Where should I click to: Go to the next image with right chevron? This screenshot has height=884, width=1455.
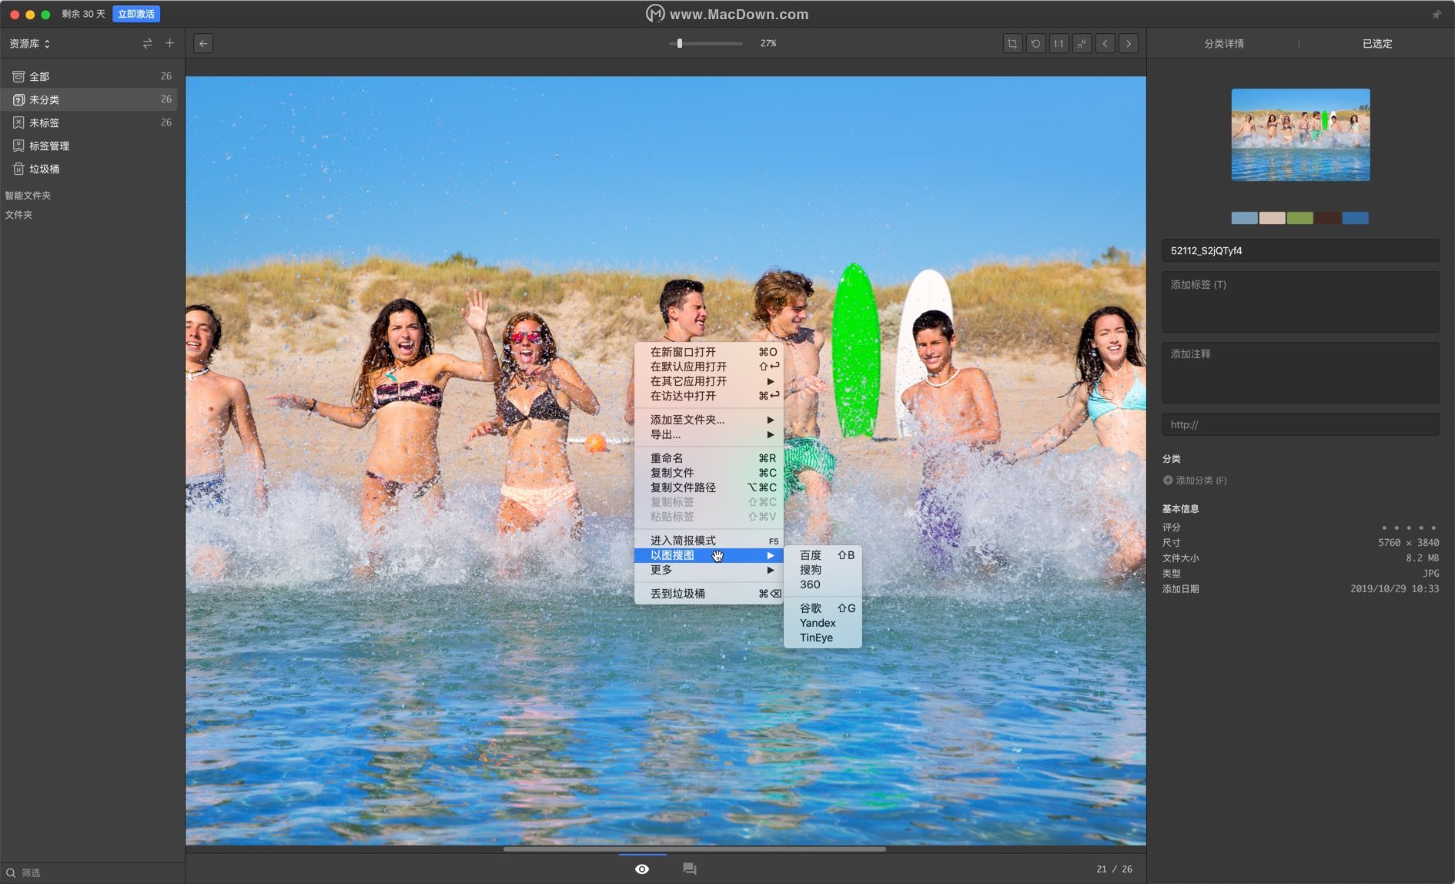1129,44
